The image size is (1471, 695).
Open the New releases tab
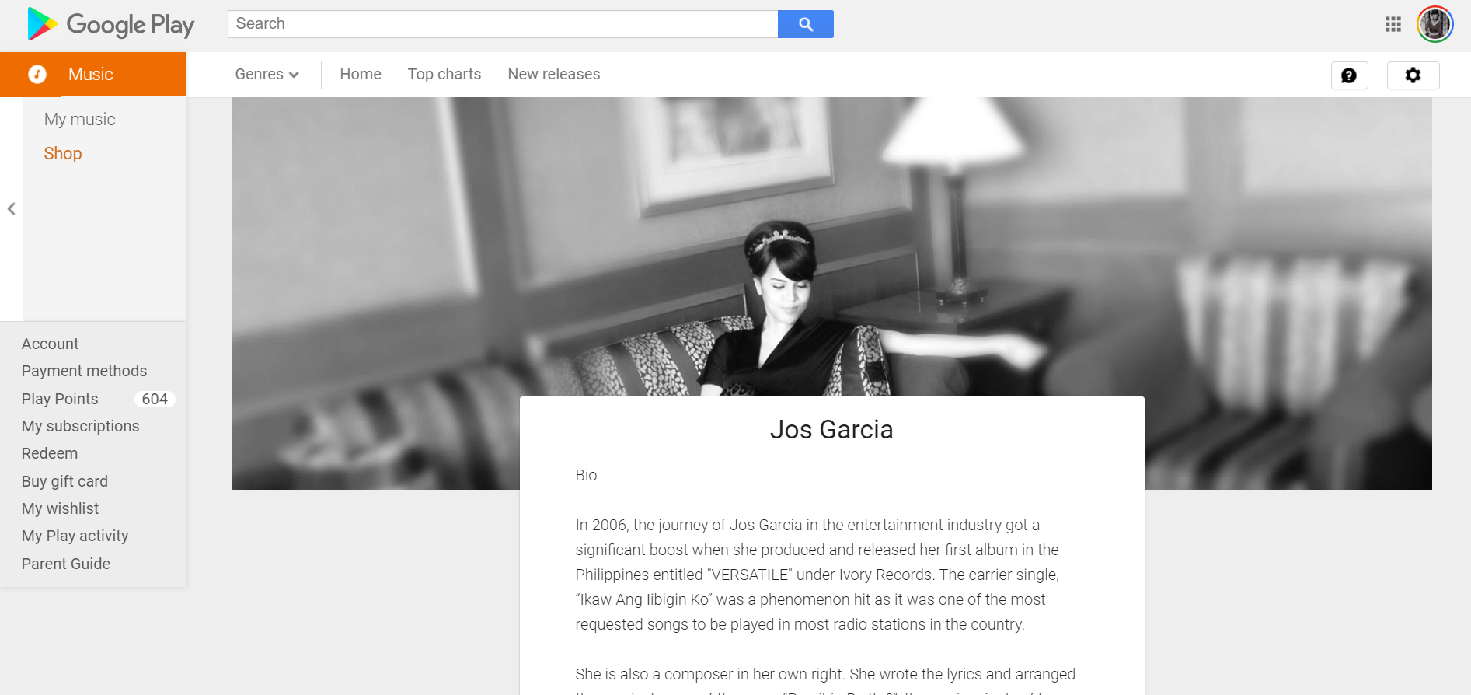click(x=554, y=74)
